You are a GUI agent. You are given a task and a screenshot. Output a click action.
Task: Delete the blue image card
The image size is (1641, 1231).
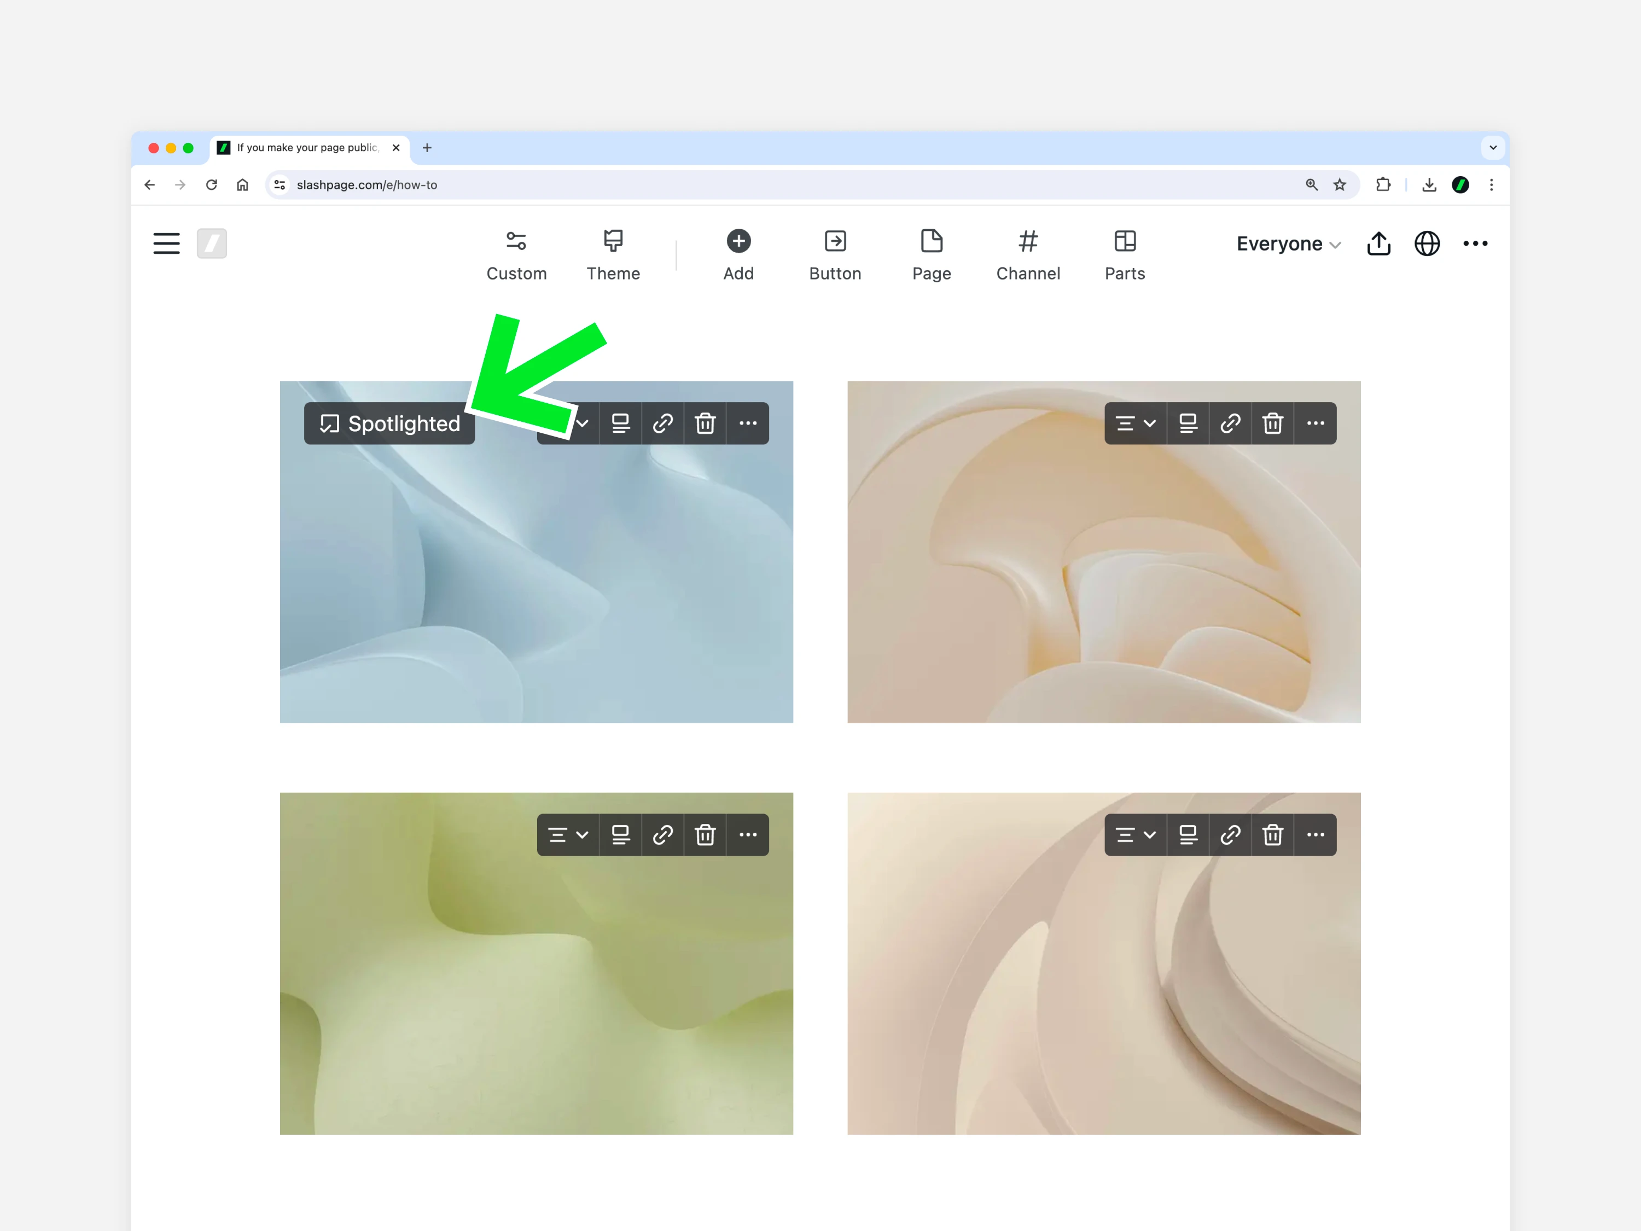tap(705, 423)
